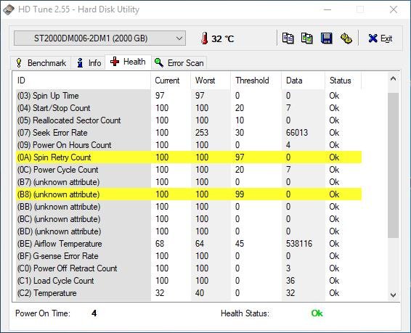Close the HD Tune window
This screenshot has height=333, width=411.
[x=394, y=9]
